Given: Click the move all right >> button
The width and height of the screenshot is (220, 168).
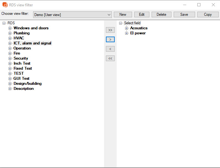Looking at the screenshot, I should (x=110, y=30).
